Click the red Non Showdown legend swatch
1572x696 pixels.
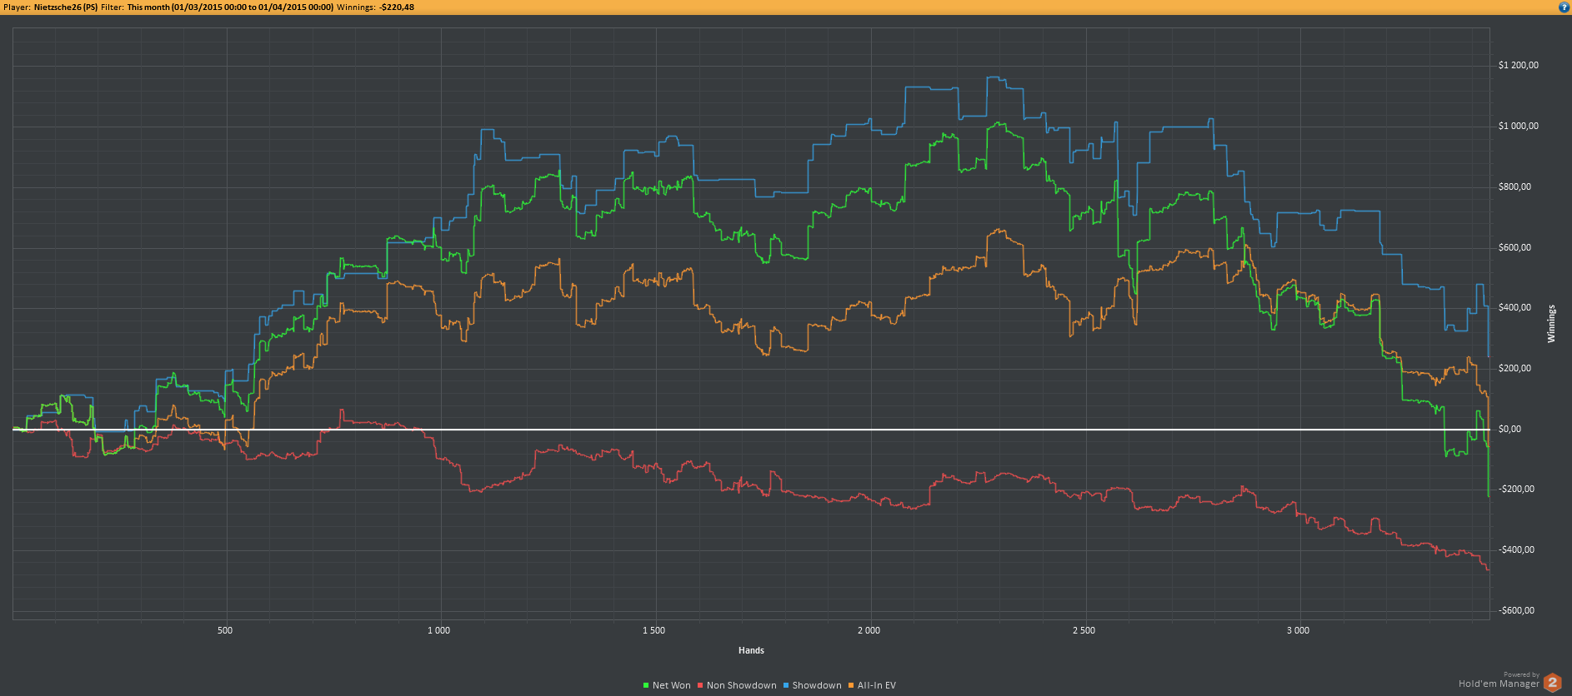pos(700,685)
